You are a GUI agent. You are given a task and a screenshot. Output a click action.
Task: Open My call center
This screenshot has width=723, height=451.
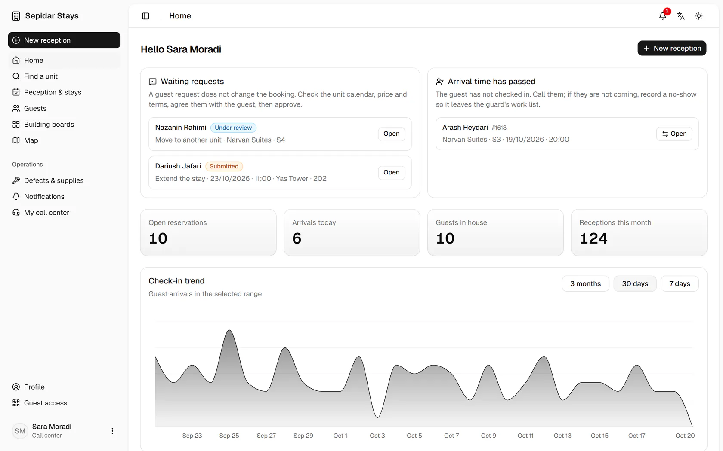pyautogui.click(x=64, y=213)
